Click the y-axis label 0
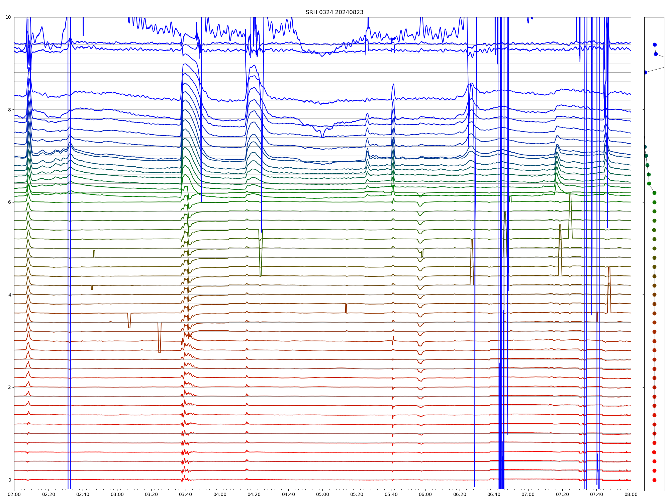The height and width of the screenshot is (502, 669). 9,480
